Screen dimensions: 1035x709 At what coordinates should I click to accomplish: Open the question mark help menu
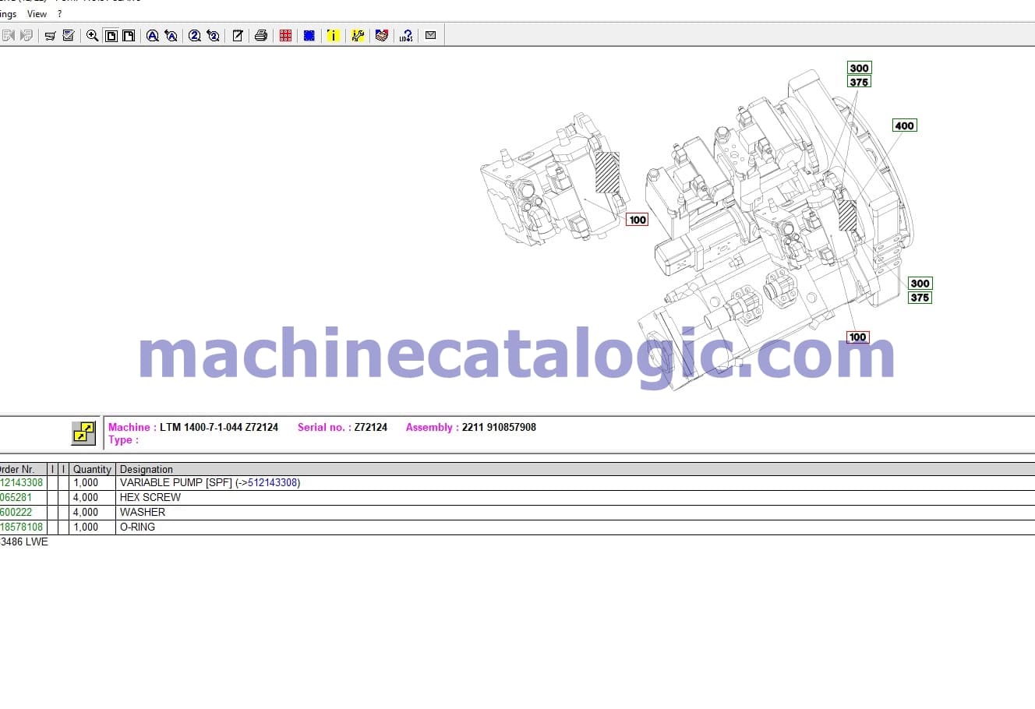tap(59, 14)
